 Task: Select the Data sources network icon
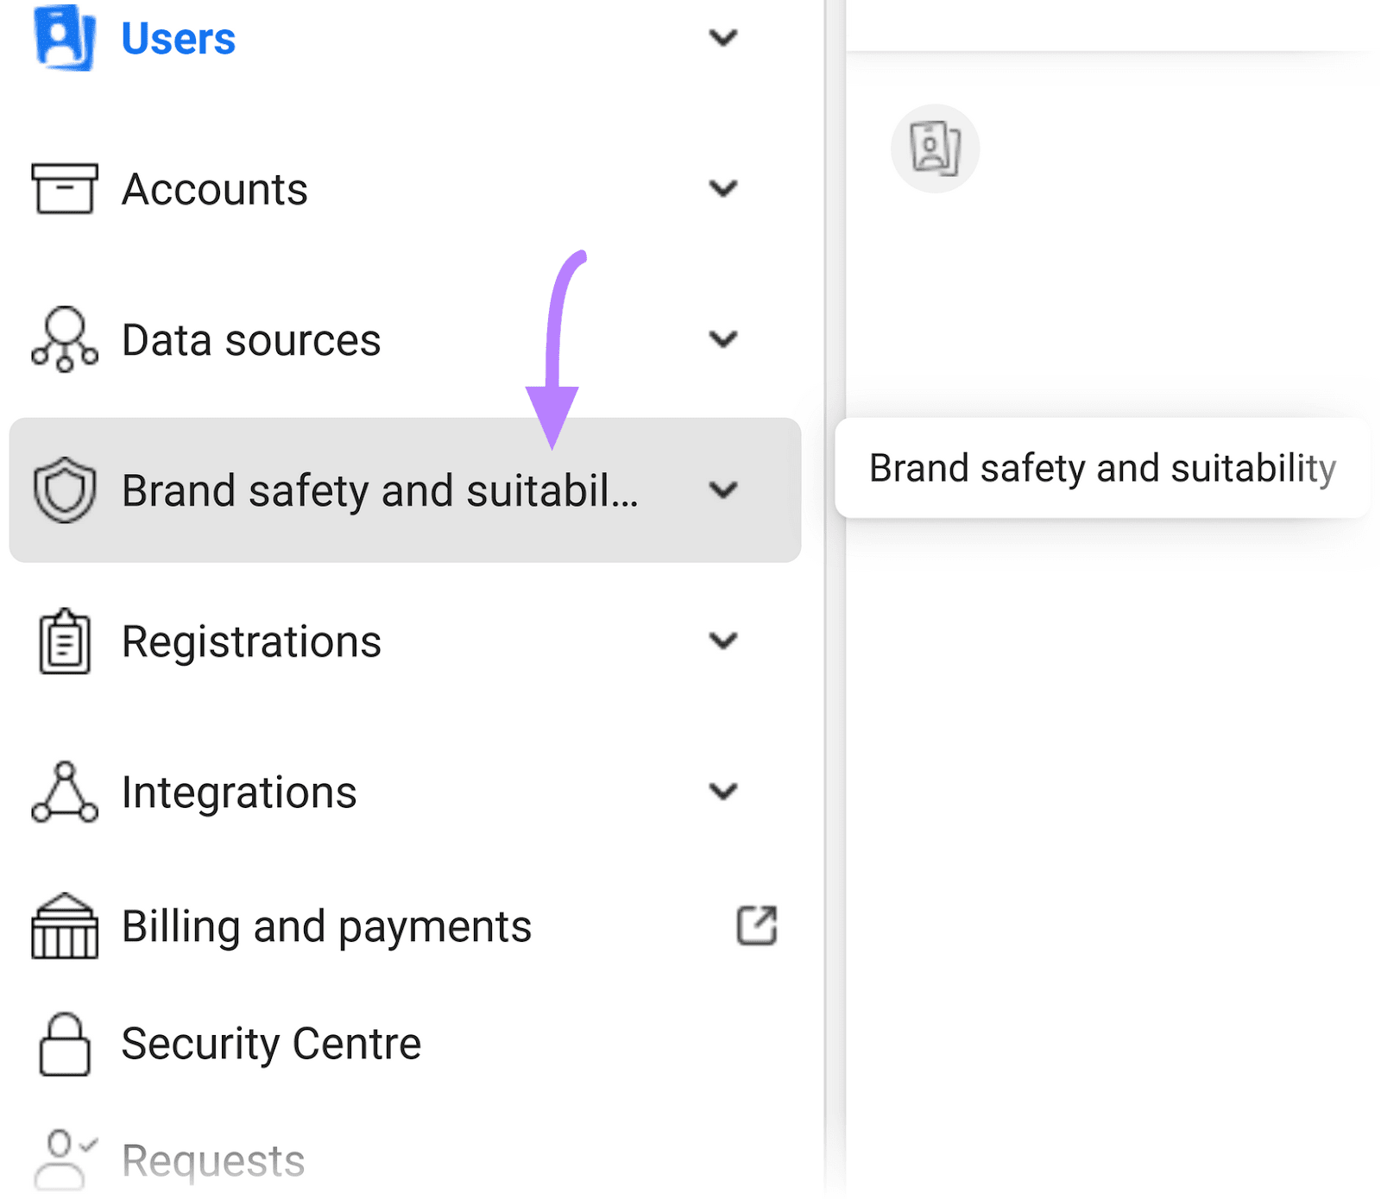[x=64, y=339]
